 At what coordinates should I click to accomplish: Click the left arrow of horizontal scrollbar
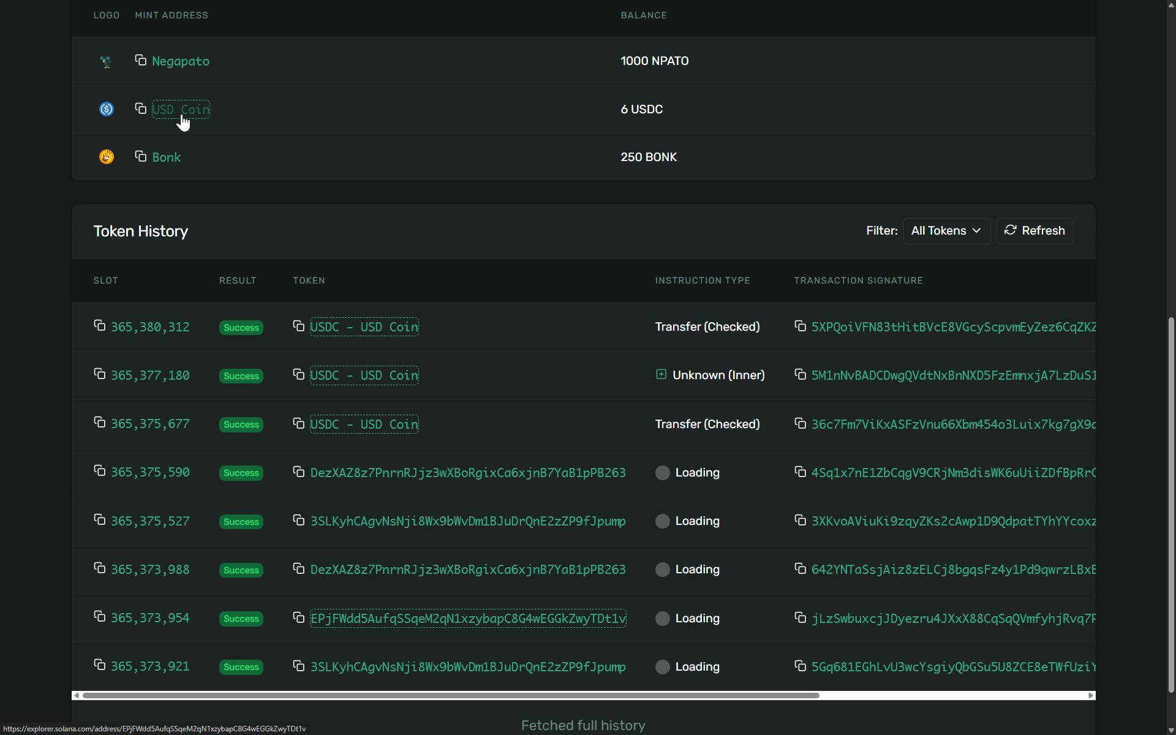(x=76, y=695)
